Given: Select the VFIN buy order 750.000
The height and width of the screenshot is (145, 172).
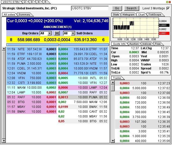Looking at the screenshot, I should [x=32, y=78].
